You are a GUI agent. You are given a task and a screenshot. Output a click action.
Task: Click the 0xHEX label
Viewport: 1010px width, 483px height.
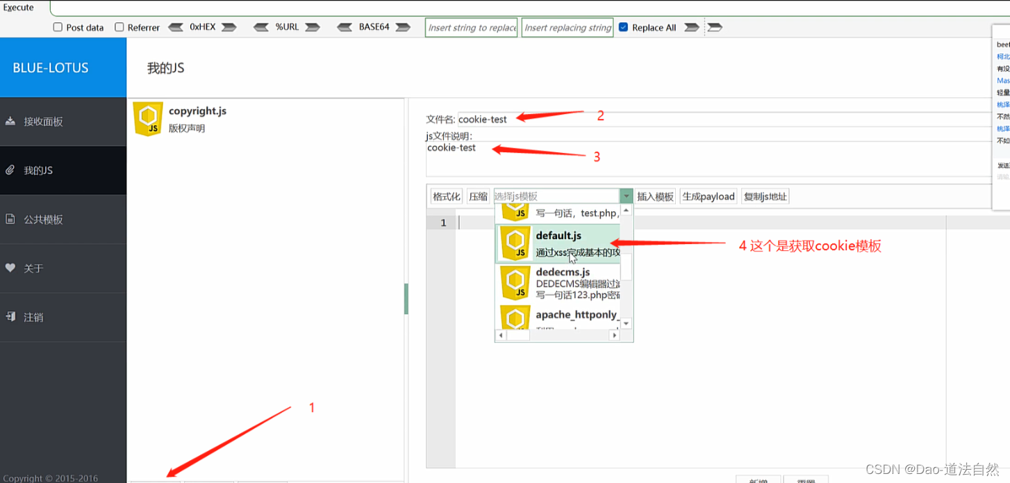tap(203, 27)
